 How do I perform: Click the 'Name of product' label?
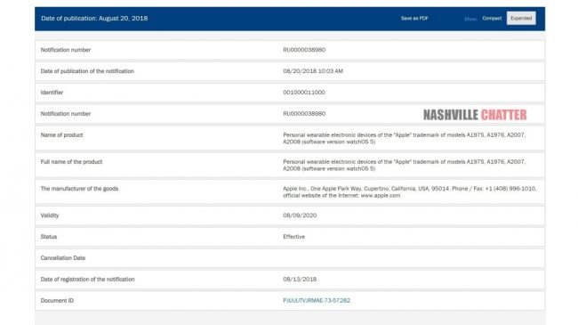[62, 134]
